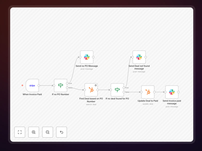Click the lightning trigger icon beside Stripe
Image resolution: width=202 pixels, height=151 pixels.
pyautogui.click(x=22, y=85)
